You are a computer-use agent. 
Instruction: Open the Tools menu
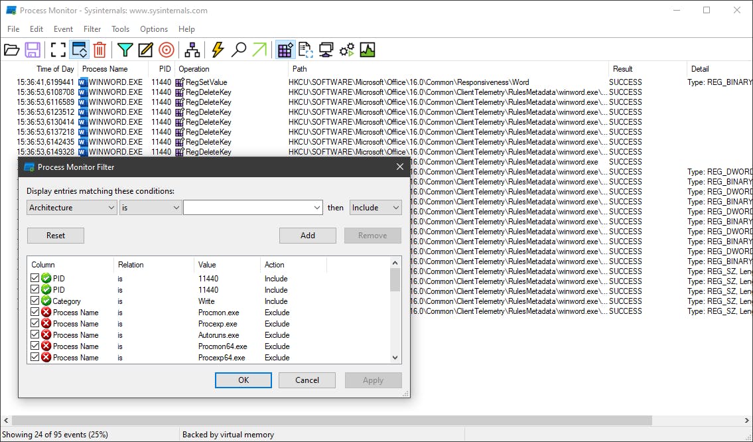coord(120,29)
